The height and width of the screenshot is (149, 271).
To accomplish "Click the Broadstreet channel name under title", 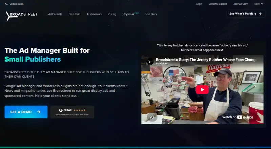I will click(x=162, y=63).
